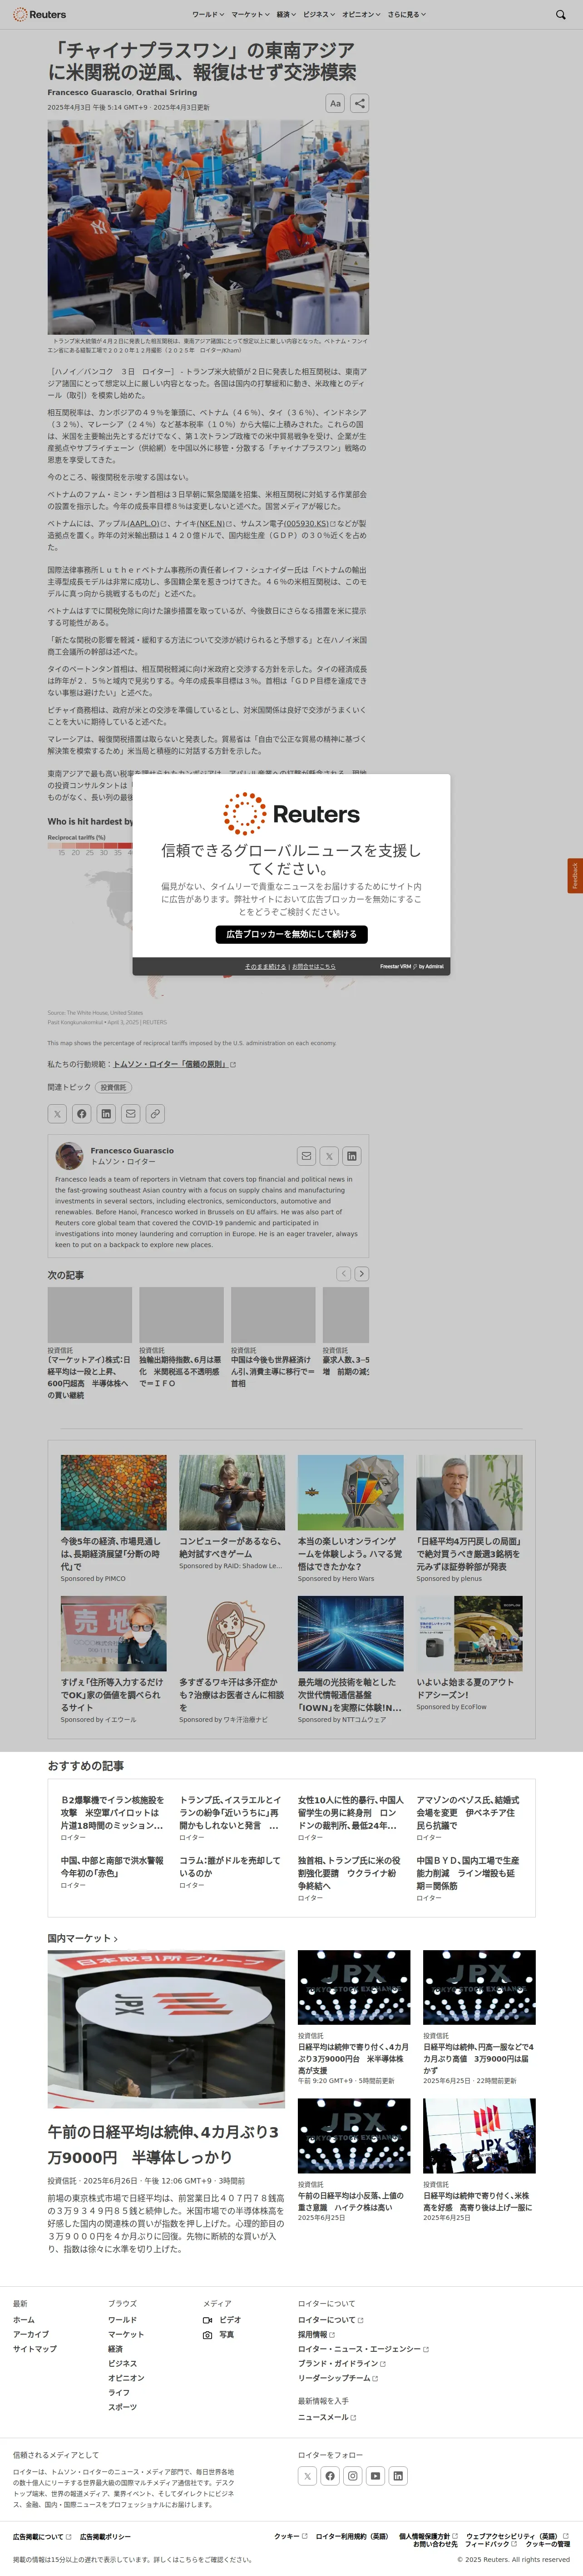
Task: Expand the さらに見る navigation menu
Action: [x=406, y=14]
